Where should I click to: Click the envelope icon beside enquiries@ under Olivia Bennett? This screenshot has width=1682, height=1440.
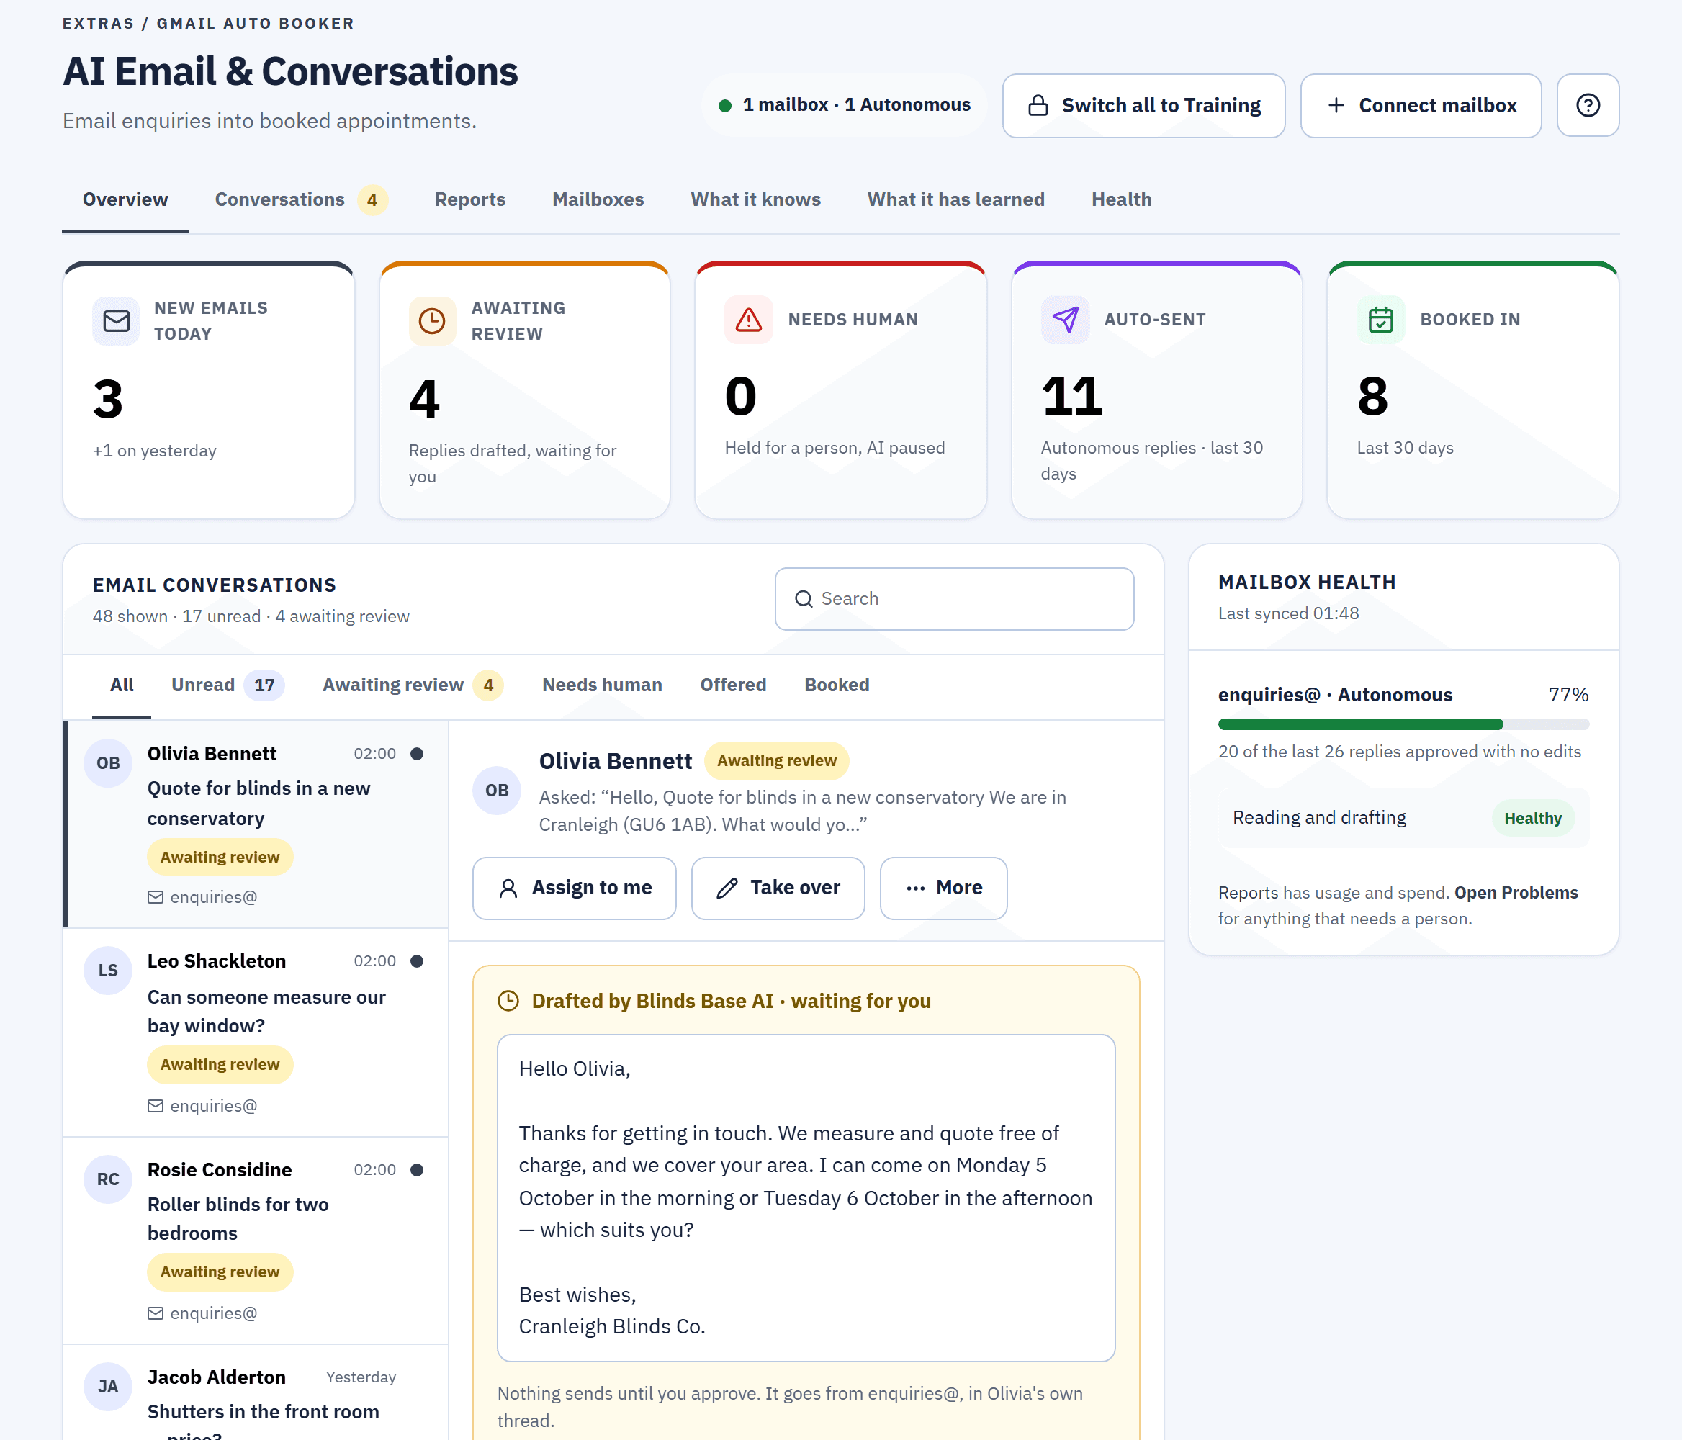[155, 897]
